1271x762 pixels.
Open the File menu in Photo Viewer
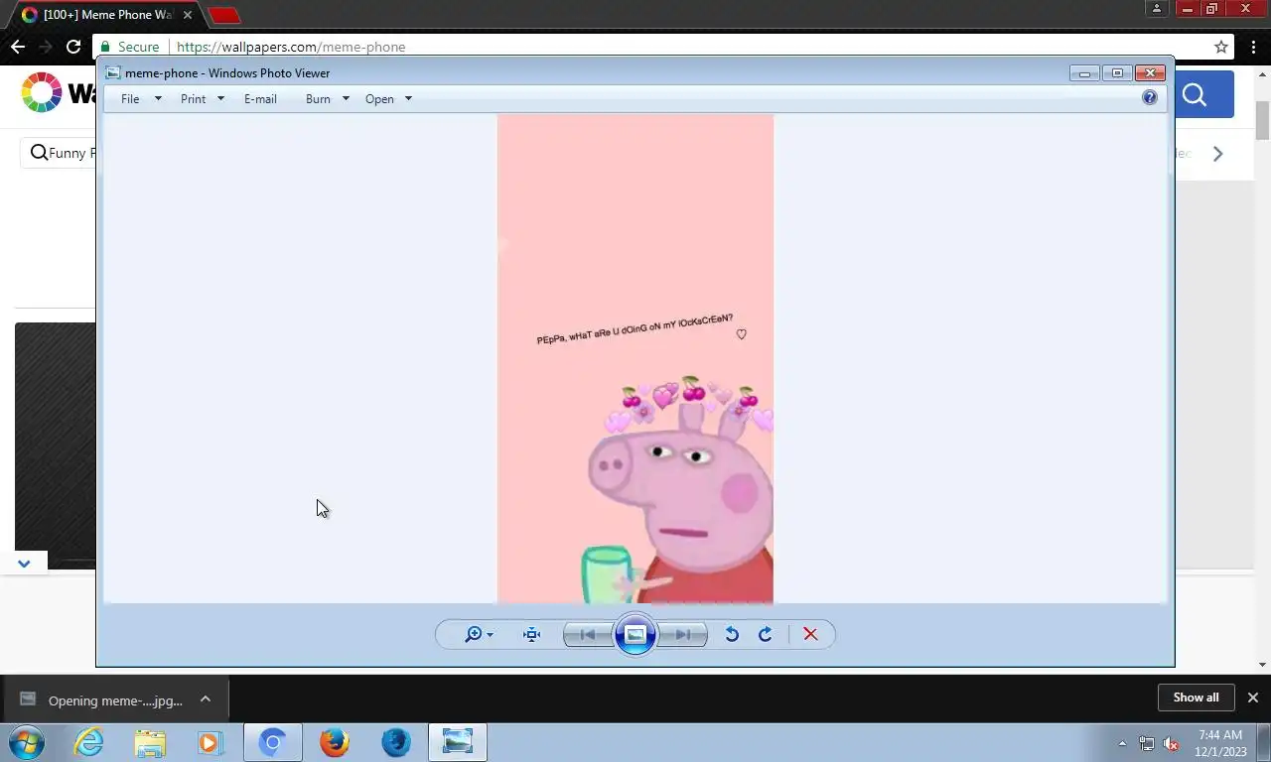pos(130,99)
